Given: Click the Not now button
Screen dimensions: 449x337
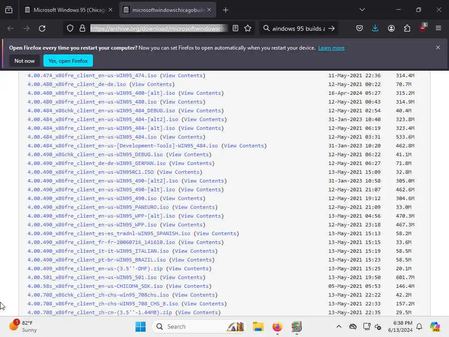Looking at the screenshot, I should click(25, 61).
